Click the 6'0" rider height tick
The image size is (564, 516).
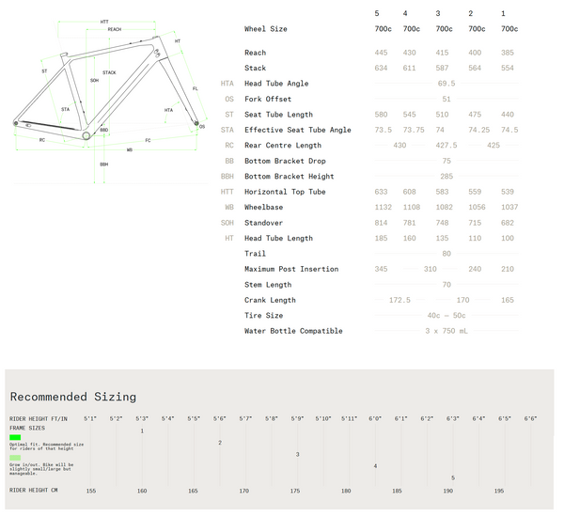(x=375, y=417)
